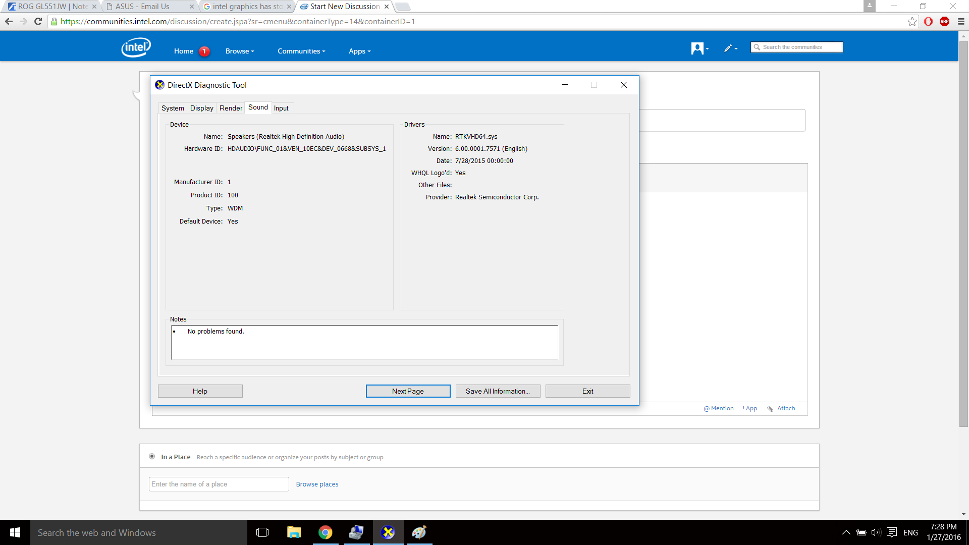Click the pencil create icon

point(729,48)
